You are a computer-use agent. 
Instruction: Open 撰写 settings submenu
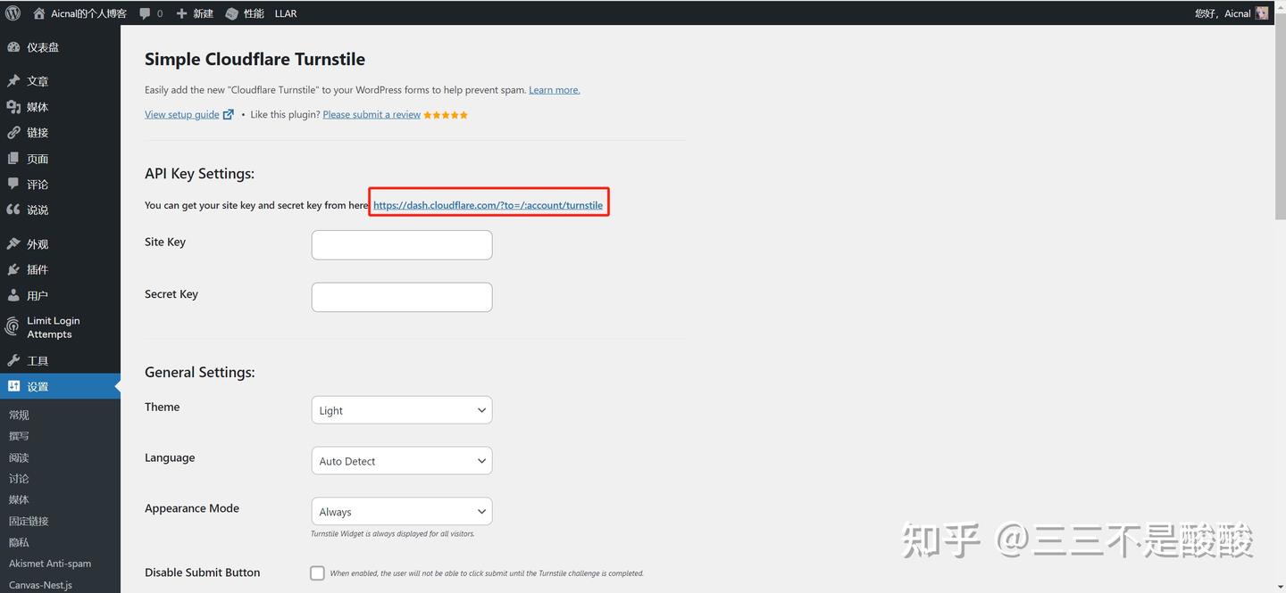[19, 436]
